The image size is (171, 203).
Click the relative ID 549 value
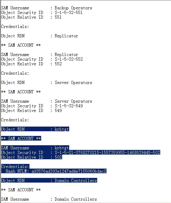tap(58, 111)
